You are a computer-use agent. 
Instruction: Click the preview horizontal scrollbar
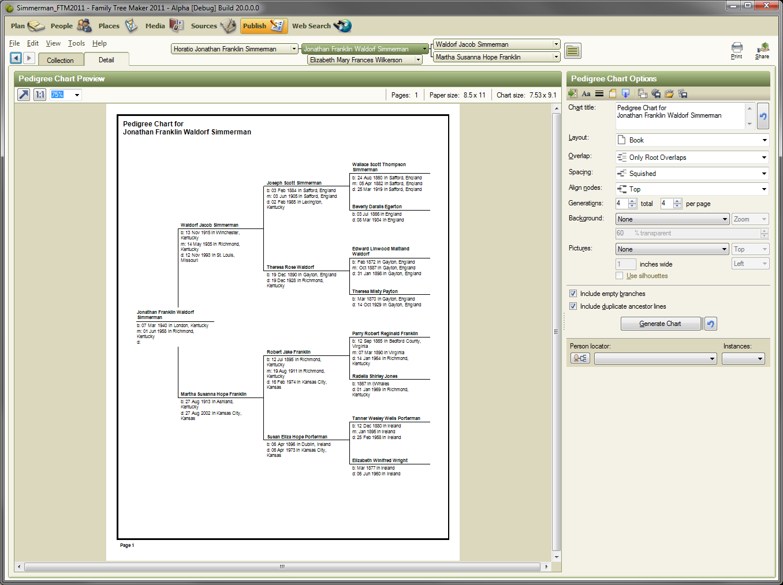point(282,567)
